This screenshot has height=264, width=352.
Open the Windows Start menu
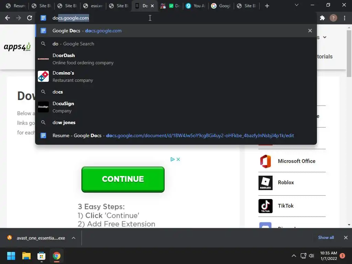[11, 256]
